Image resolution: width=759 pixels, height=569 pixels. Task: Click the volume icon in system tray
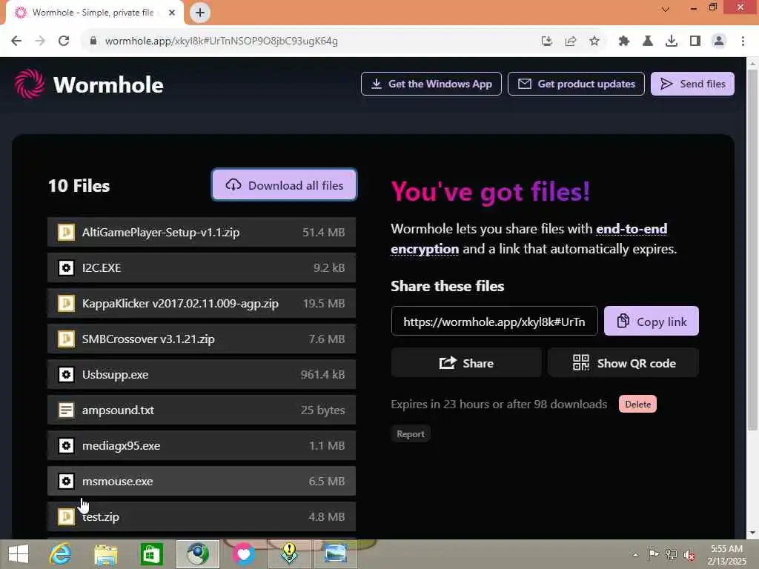tap(689, 555)
